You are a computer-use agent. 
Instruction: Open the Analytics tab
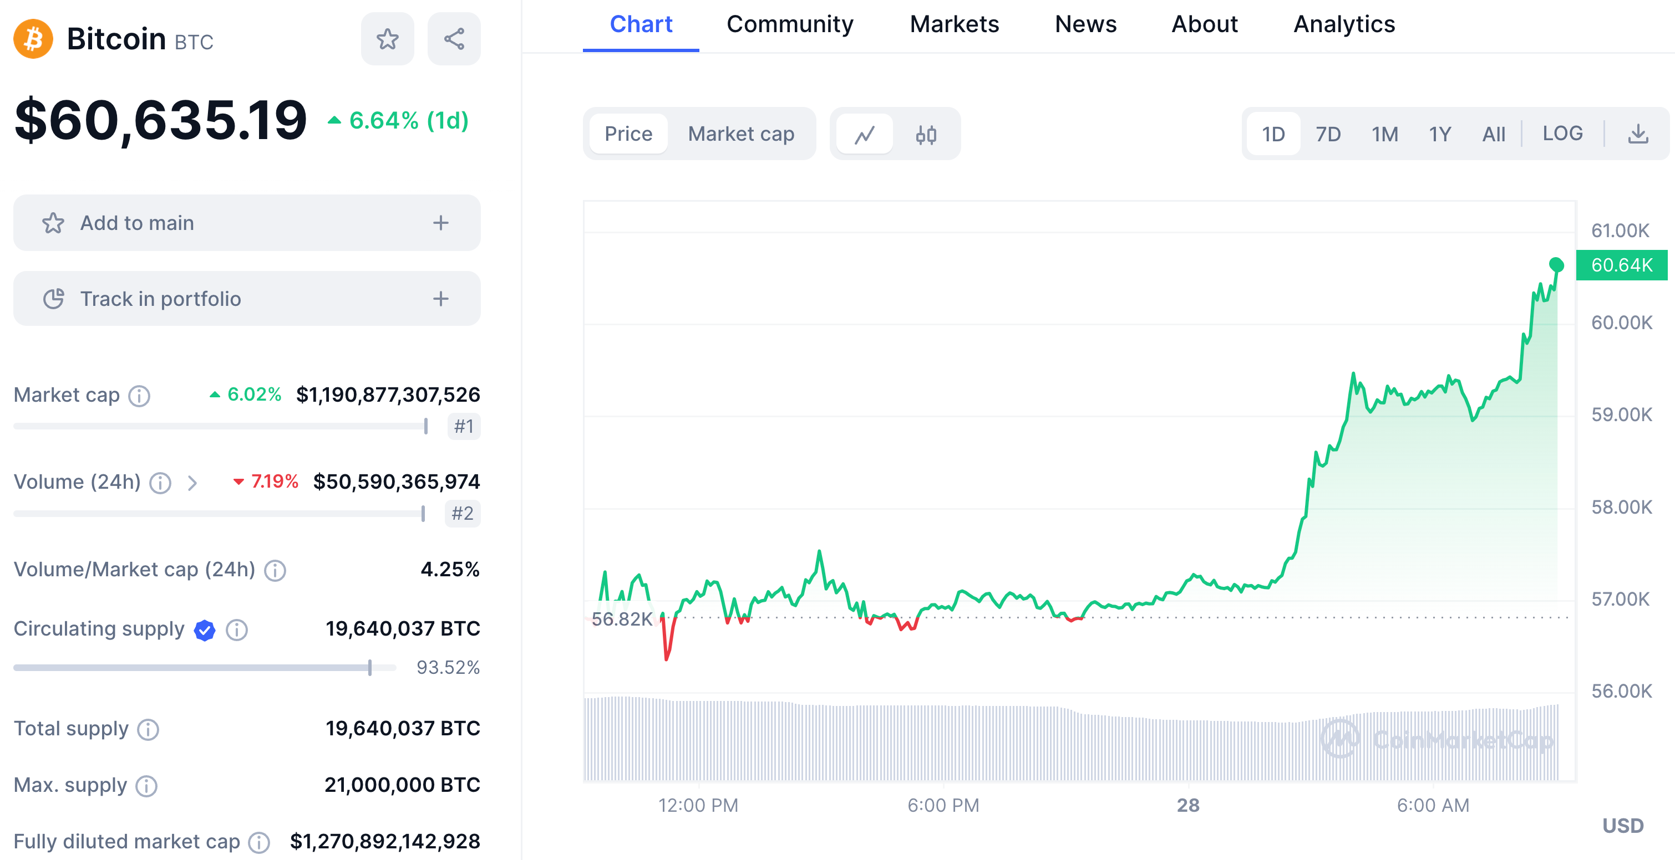[1344, 25]
